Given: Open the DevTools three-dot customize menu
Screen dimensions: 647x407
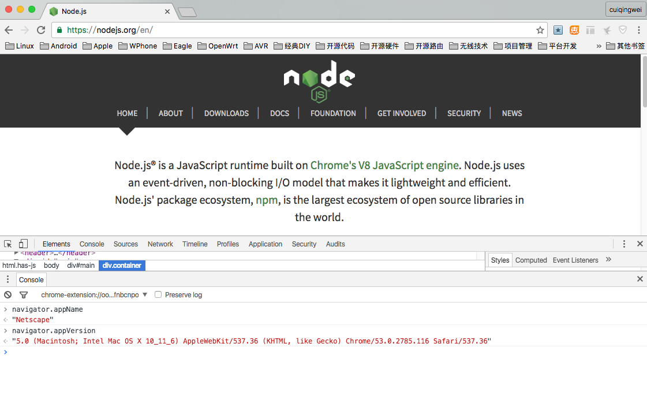Looking at the screenshot, I should [x=624, y=244].
